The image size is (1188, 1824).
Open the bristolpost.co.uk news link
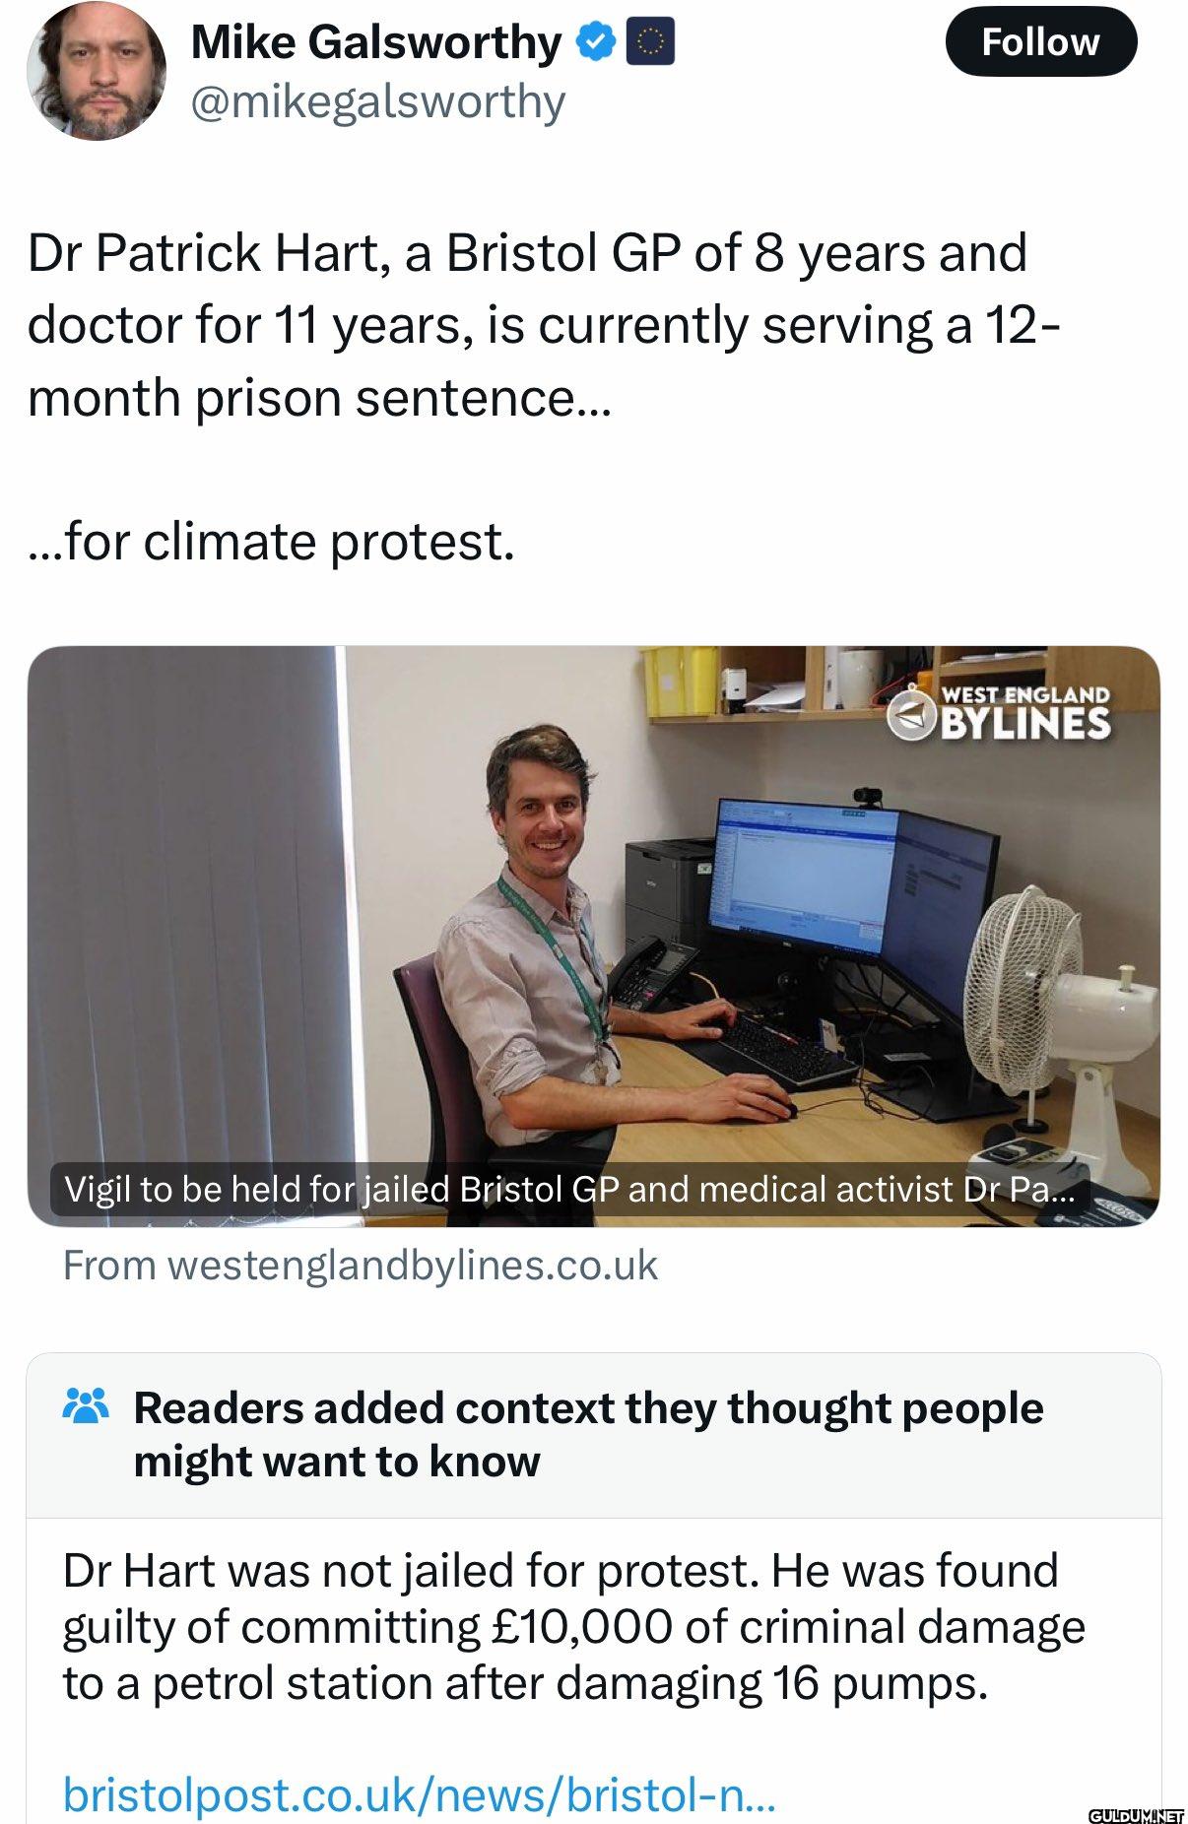(x=419, y=1794)
